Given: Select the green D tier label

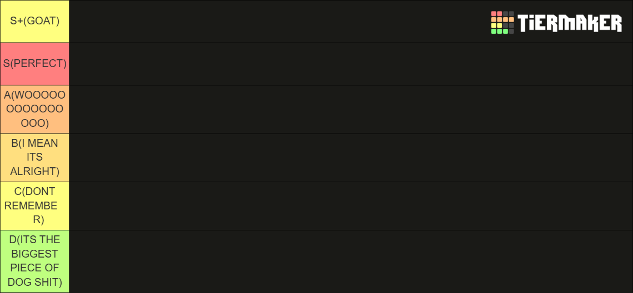Looking at the screenshot, I should [x=35, y=261].
